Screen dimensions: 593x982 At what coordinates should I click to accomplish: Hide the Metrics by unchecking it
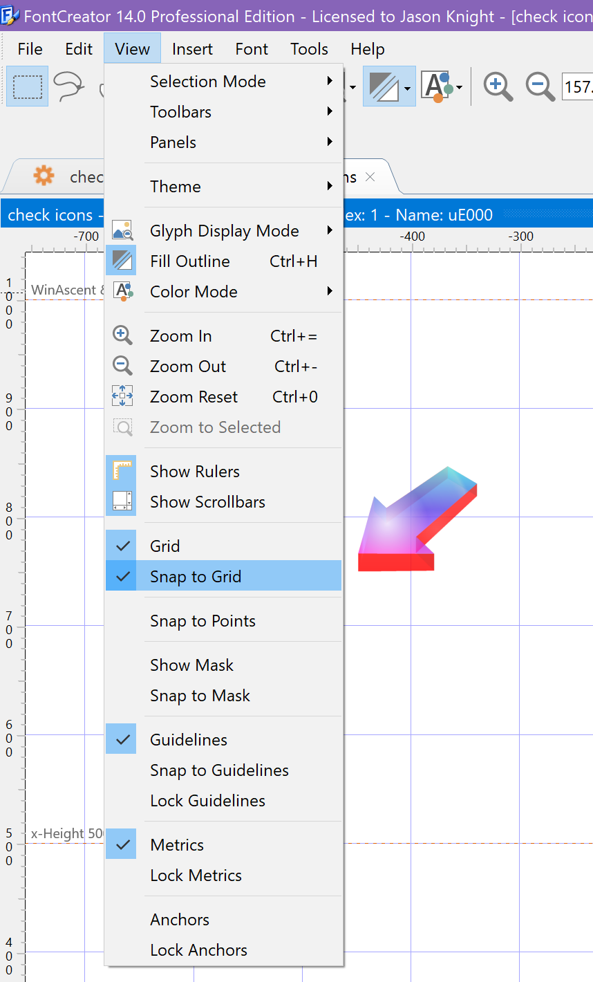[x=223, y=845]
